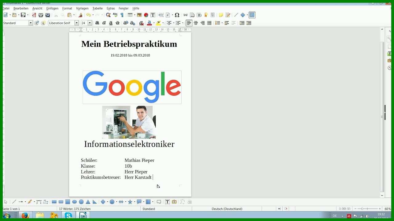The height and width of the screenshot is (221, 394).
Task: Click the Deutsch (Deutschland) language status field
Action: [x=227, y=209]
